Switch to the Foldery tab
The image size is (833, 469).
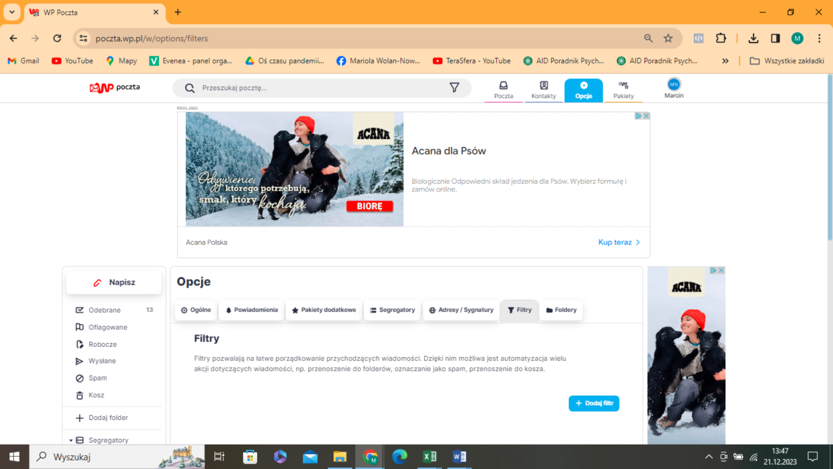pyautogui.click(x=561, y=310)
